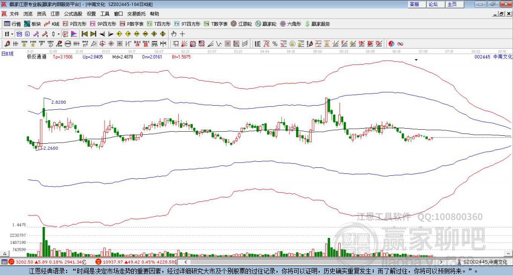
Task: Click the 论坛 forum button
Action: (x=435, y=4)
